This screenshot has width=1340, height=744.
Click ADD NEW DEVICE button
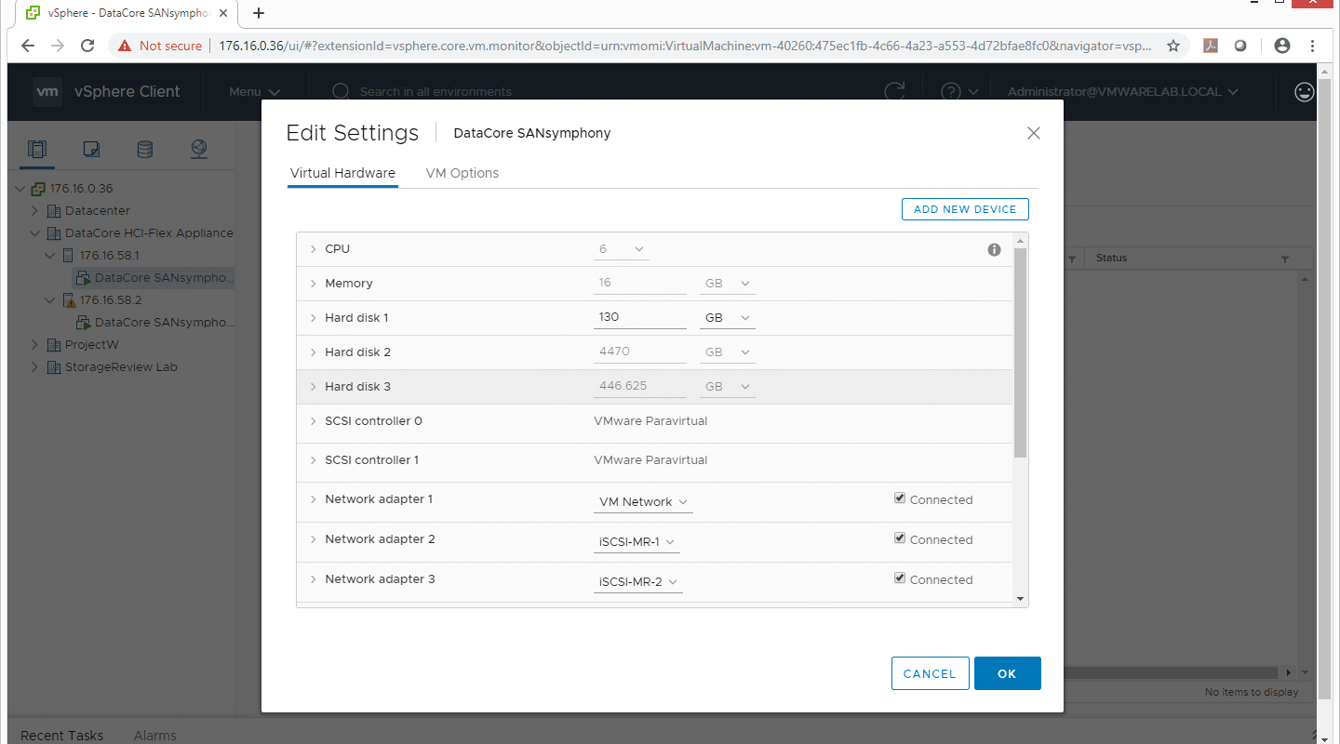(965, 209)
